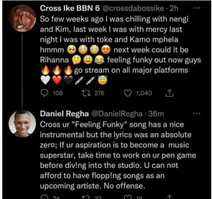Open more options on Cross Ike's tweet

click(x=197, y=8)
